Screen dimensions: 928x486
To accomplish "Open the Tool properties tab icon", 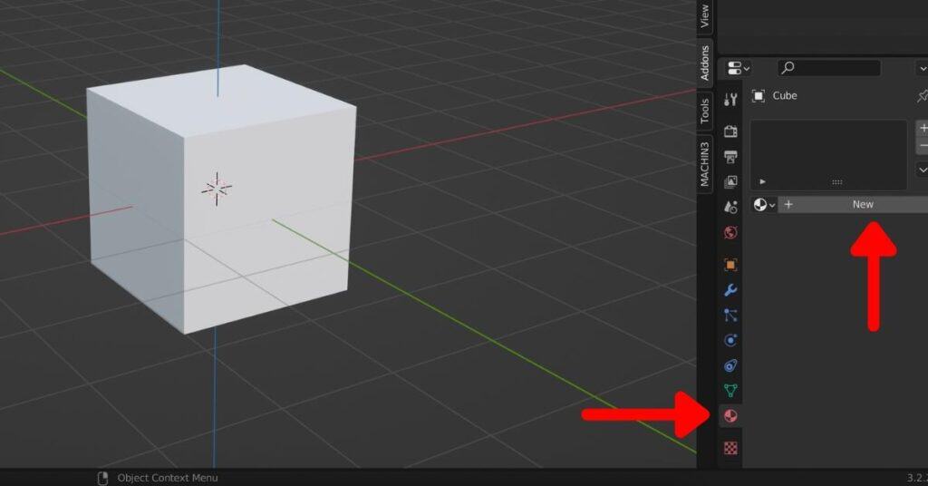I will coord(730,100).
